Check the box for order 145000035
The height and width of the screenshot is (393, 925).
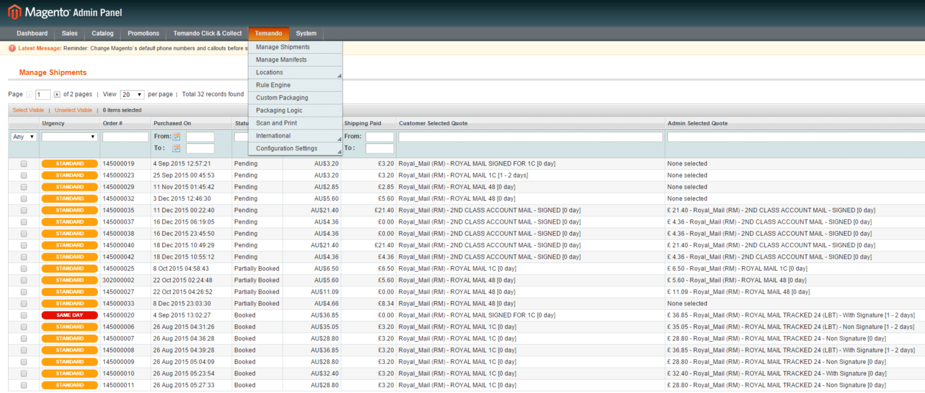24,210
